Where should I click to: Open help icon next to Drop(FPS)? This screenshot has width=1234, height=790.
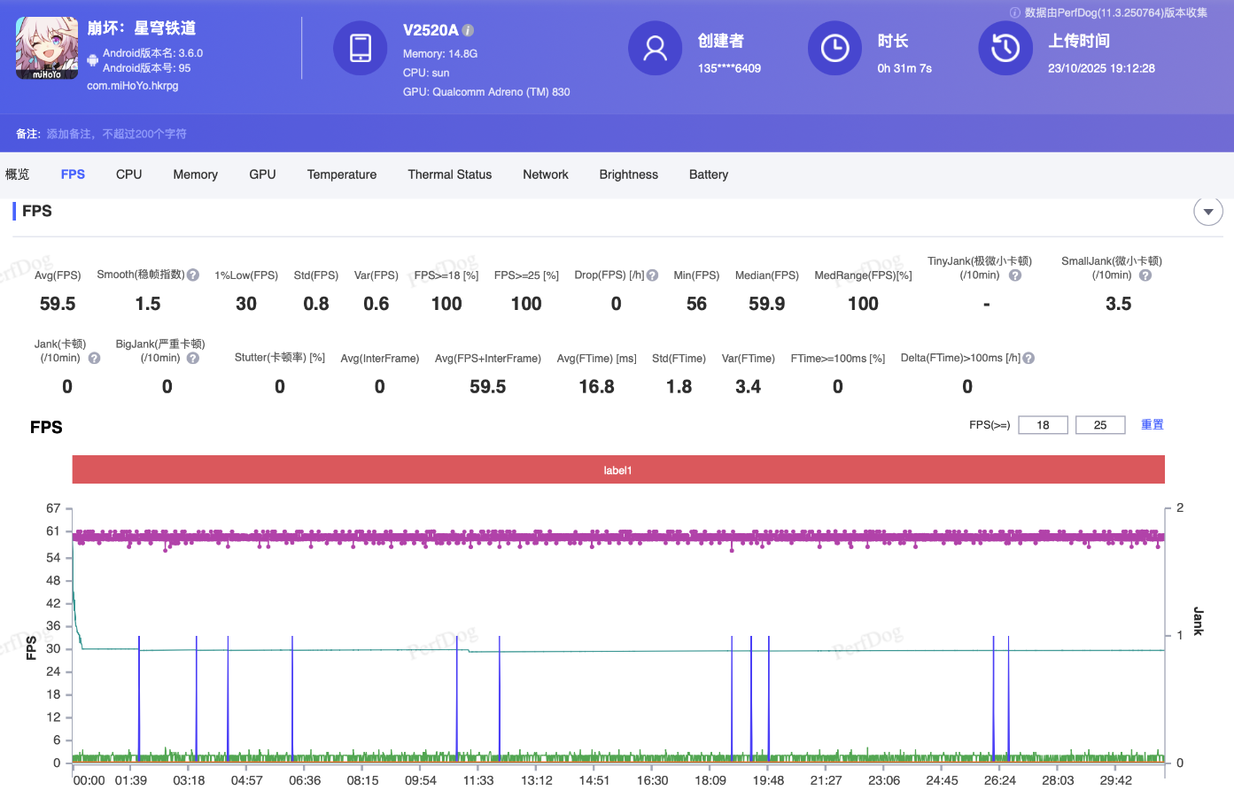tap(653, 275)
